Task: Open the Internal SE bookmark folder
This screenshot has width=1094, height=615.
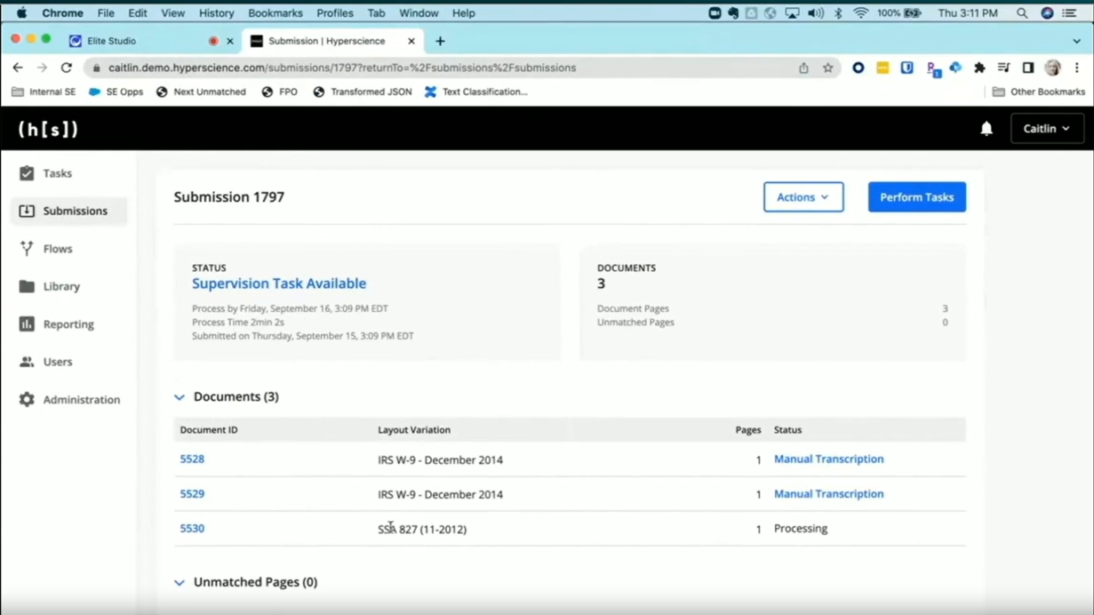Action: 44,92
